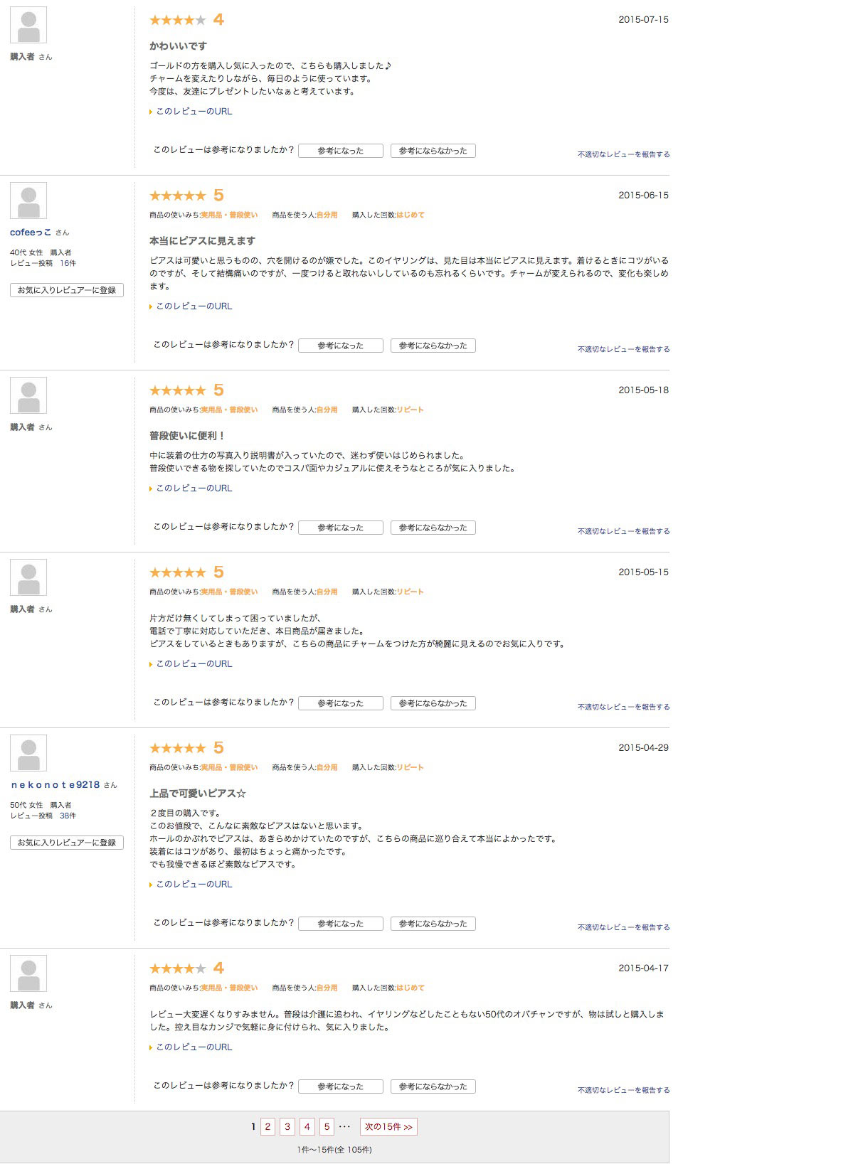Add cofeeっこ as a favorite reviewer

[x=67, y=290]
